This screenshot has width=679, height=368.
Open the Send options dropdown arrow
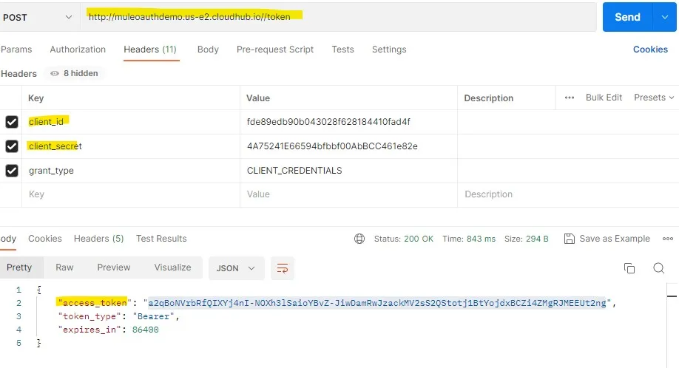click(665, 17)
